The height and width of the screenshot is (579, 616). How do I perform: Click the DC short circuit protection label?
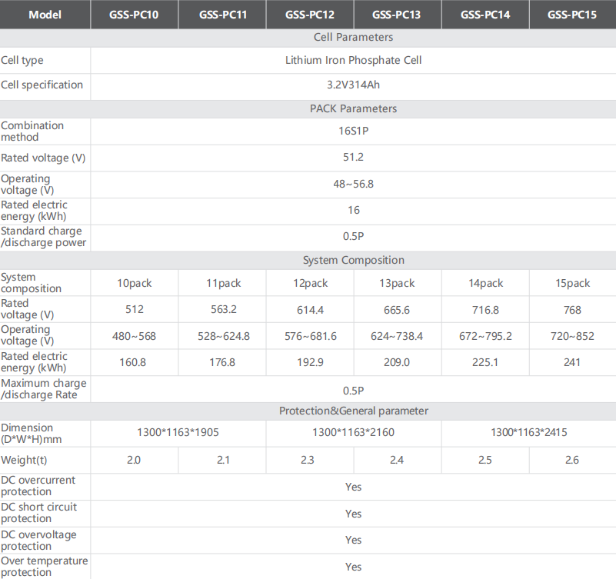[39, 513]
